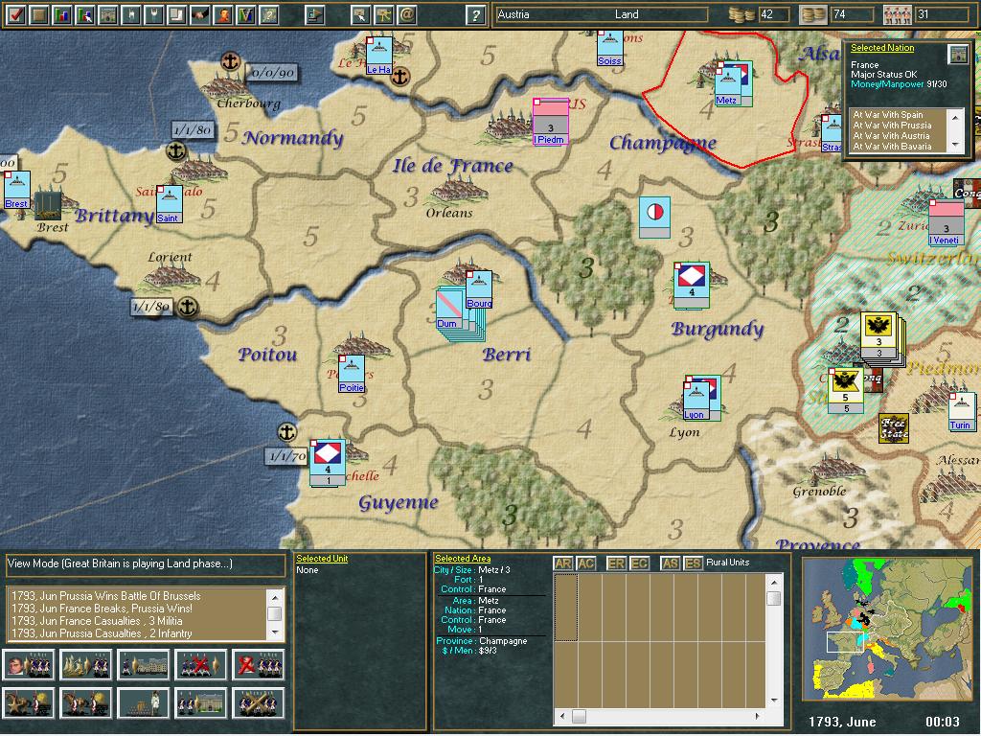Open the bar chart statistics icon
This screenshot has width=981, height=736.
(x=62, y=14)
